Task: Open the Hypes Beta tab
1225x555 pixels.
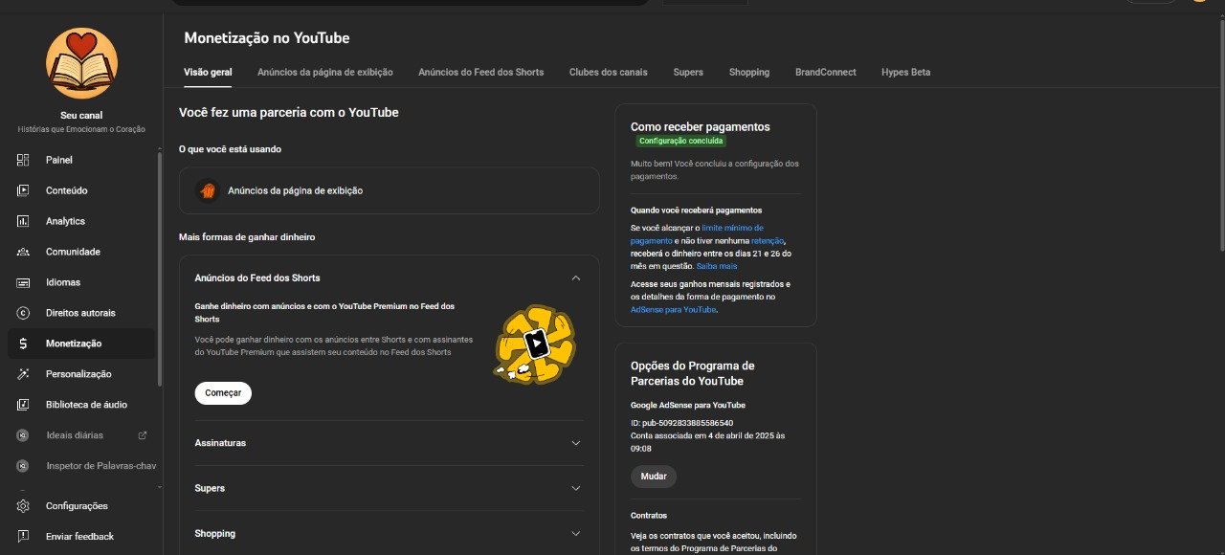Action: [905, 72]
